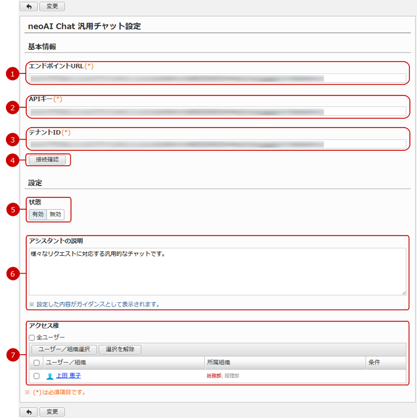417x418 pixels.
Task: Check the 全ユーザー checkbox
Action: (x=32, y=338)
